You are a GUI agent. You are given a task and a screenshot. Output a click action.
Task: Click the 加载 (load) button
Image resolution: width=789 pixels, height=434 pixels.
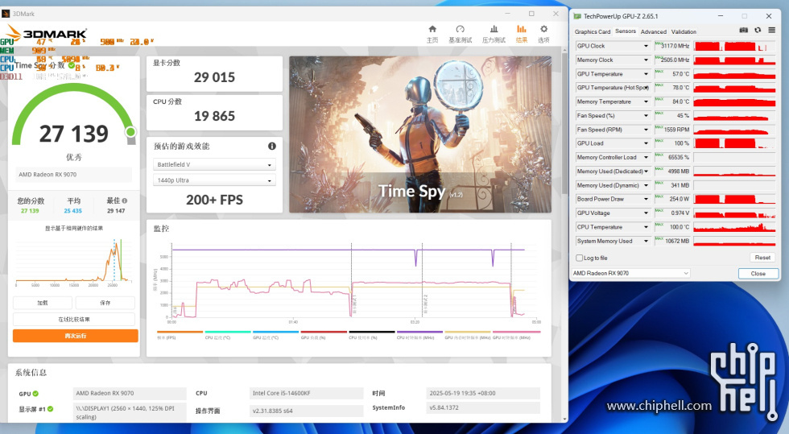point(43,303)
